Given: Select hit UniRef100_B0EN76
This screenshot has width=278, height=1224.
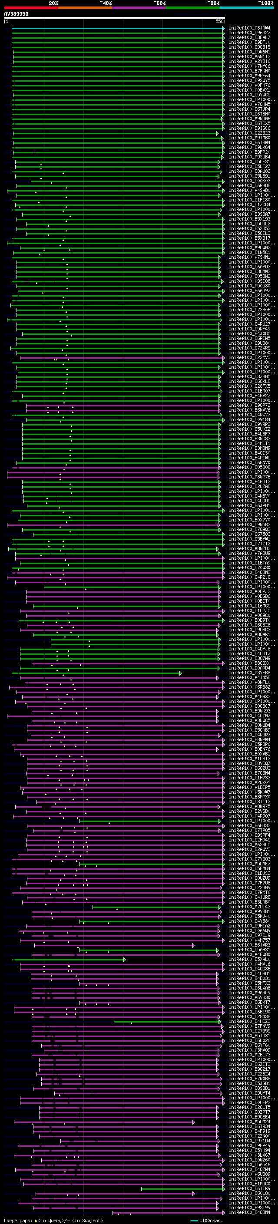Looking at the screenshot, I should tap(249, 749).
